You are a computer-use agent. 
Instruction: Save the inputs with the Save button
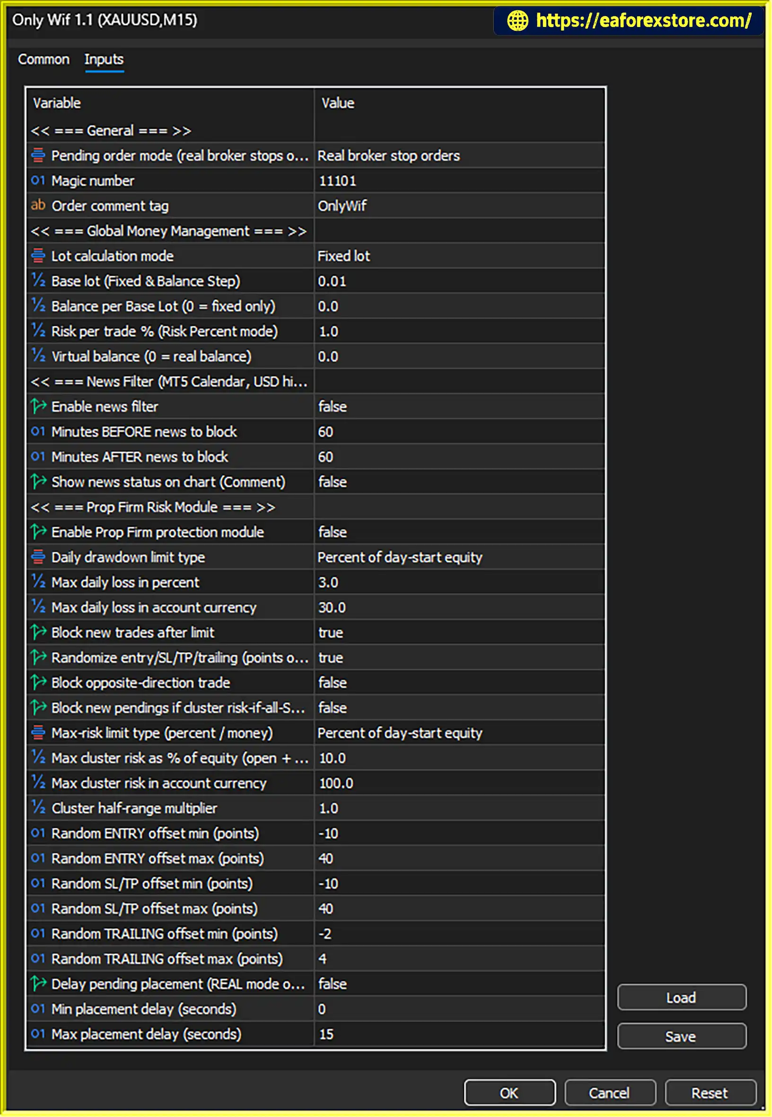click(x=682, y=1036)
